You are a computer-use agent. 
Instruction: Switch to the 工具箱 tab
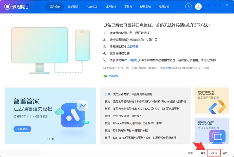pyautogui.click(x=128, y=7)
